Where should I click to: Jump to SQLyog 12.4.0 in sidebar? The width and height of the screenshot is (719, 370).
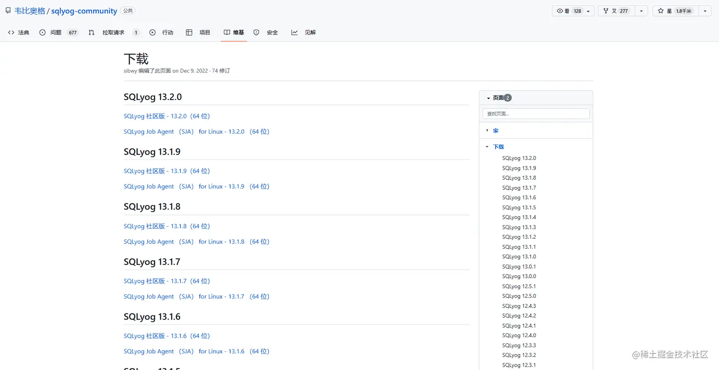click(519, 335)
